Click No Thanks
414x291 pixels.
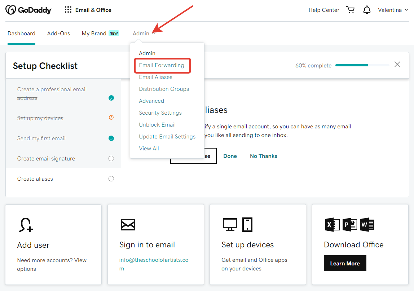[x=264, y=156]
